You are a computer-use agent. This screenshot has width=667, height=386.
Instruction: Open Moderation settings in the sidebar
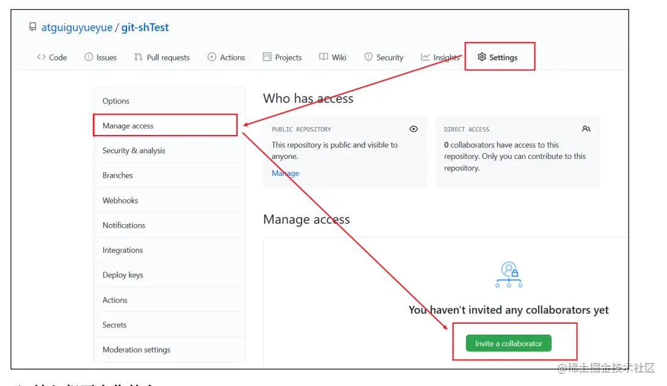point(169,349)
